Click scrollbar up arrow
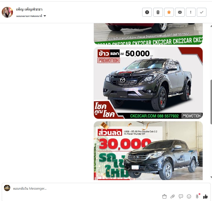The height and width of the screenshot is (201, 212). 211,26
